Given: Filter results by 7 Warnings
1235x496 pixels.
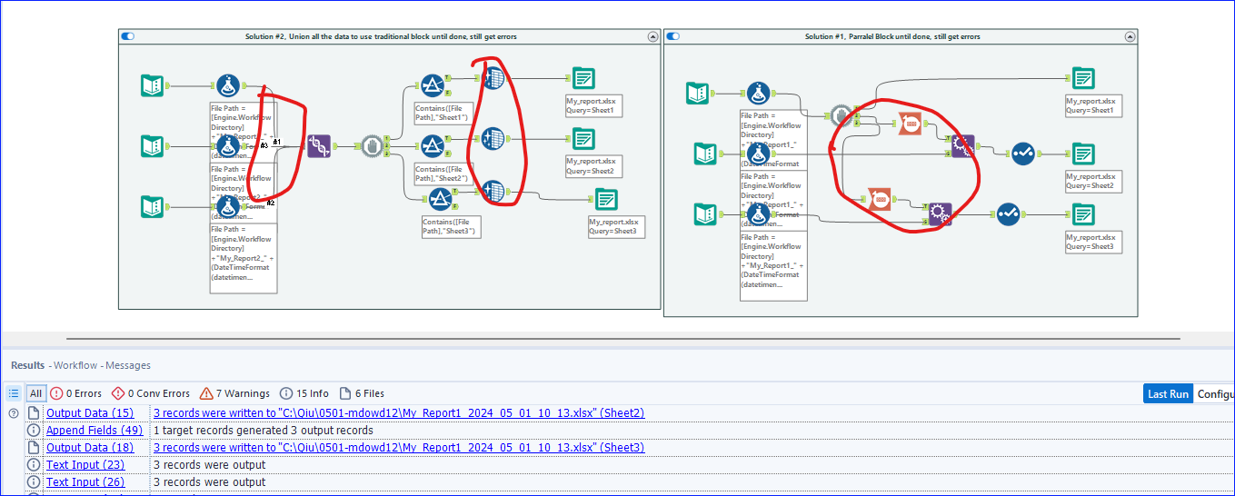Looking at the screenshot, I should pyautogui.click(x=235, y=393).
